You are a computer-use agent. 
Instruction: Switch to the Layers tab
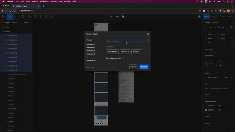[8, 23]
